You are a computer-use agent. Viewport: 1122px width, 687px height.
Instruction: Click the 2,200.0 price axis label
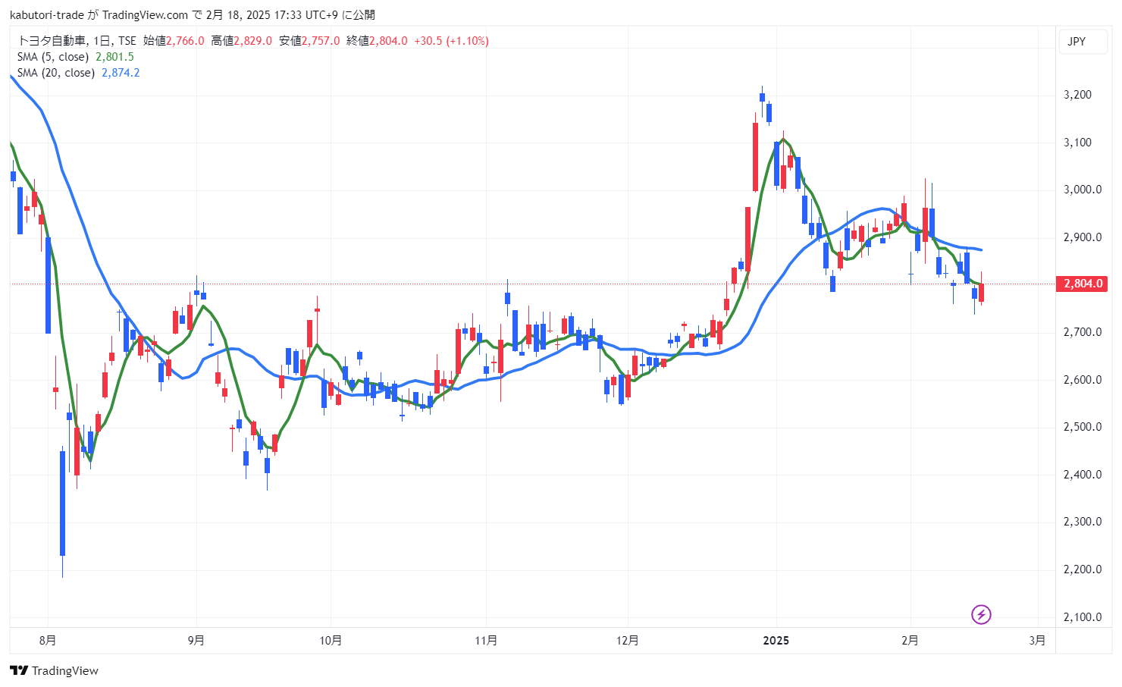click(1083, 569)
